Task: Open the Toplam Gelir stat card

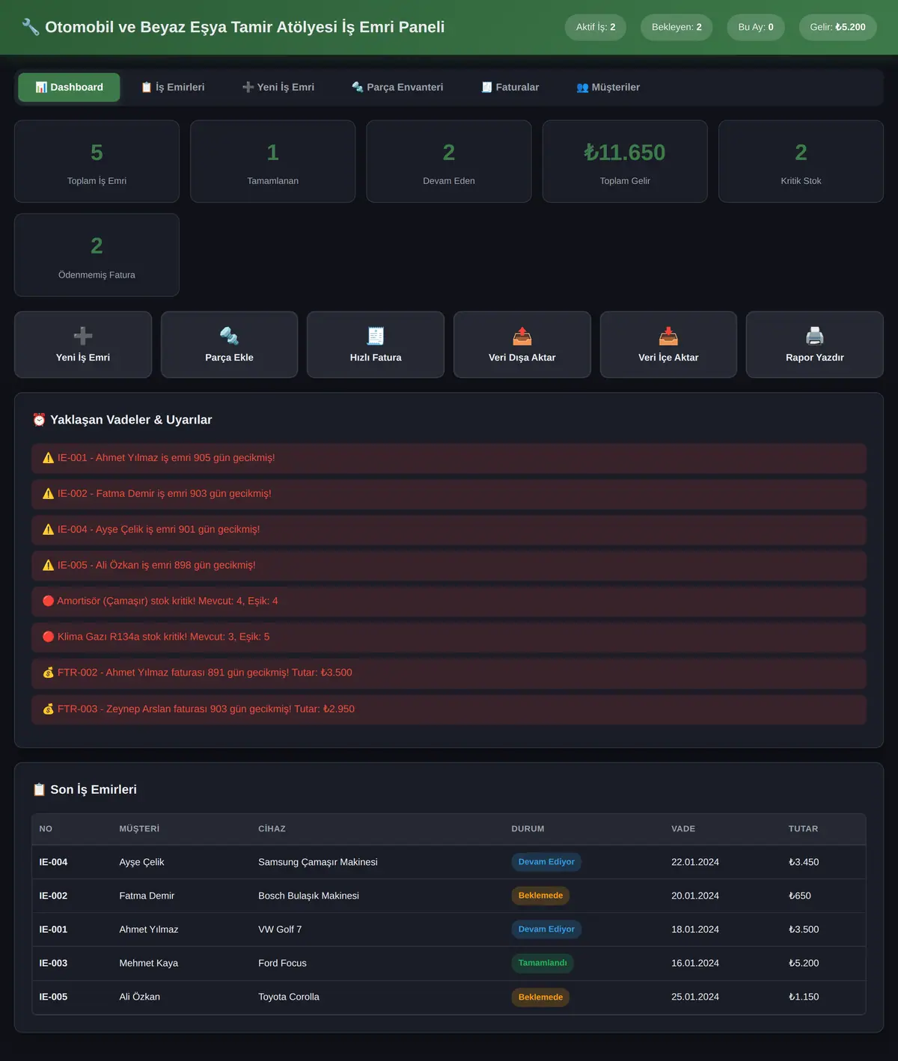Action: tap(625, 162)
